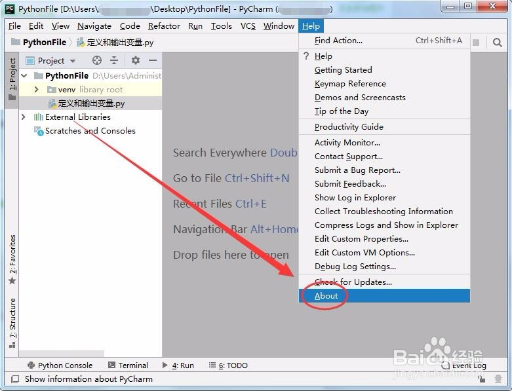The width and height of the screenshot is (512, 391).
Task: Choose Compress Logs and Show in Explorer
Action: click(x=384, y=225)
